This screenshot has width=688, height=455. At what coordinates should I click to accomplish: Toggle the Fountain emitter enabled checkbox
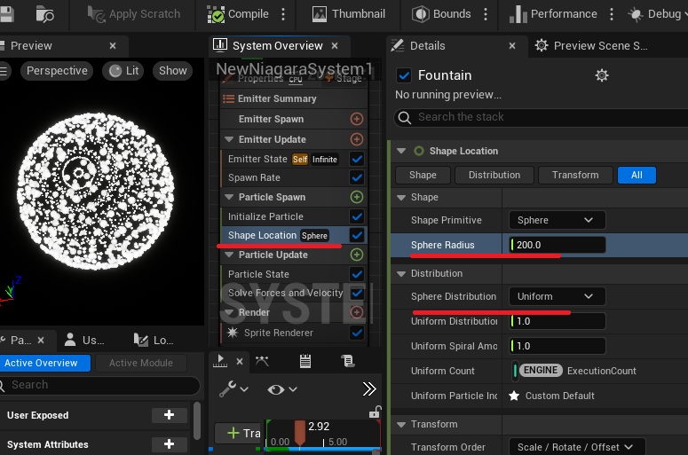(x=404, y=75)
